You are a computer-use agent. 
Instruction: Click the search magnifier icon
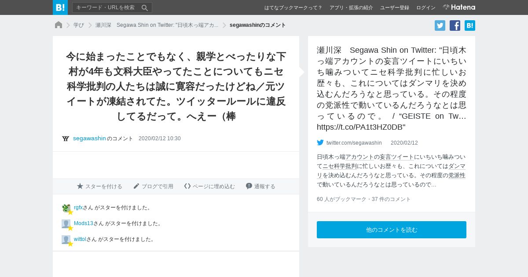pyautogui.click(x=145, y=7)
